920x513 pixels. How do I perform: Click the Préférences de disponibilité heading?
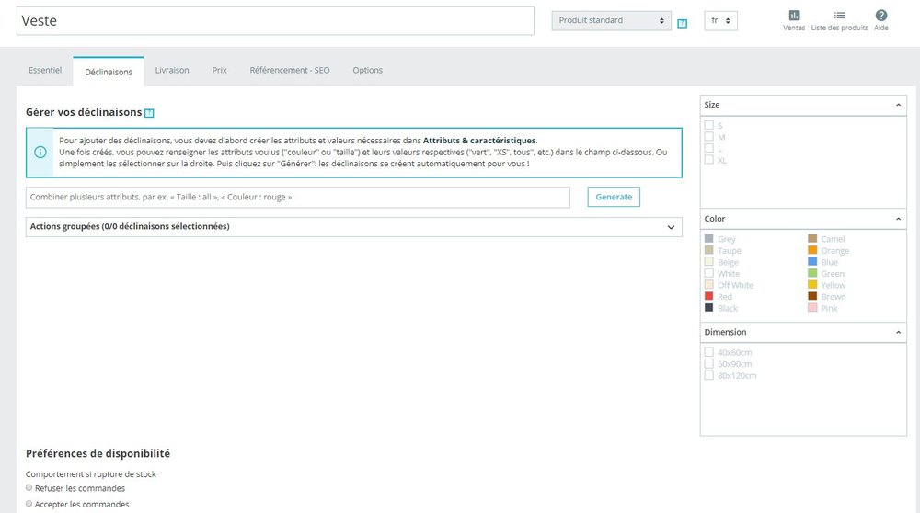point(98,454)
